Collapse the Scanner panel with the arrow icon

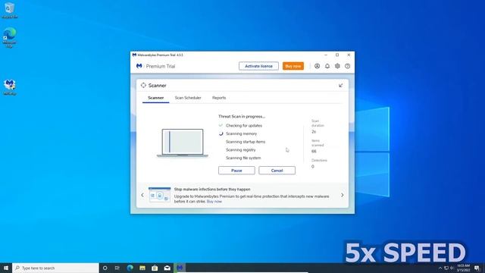340,85
